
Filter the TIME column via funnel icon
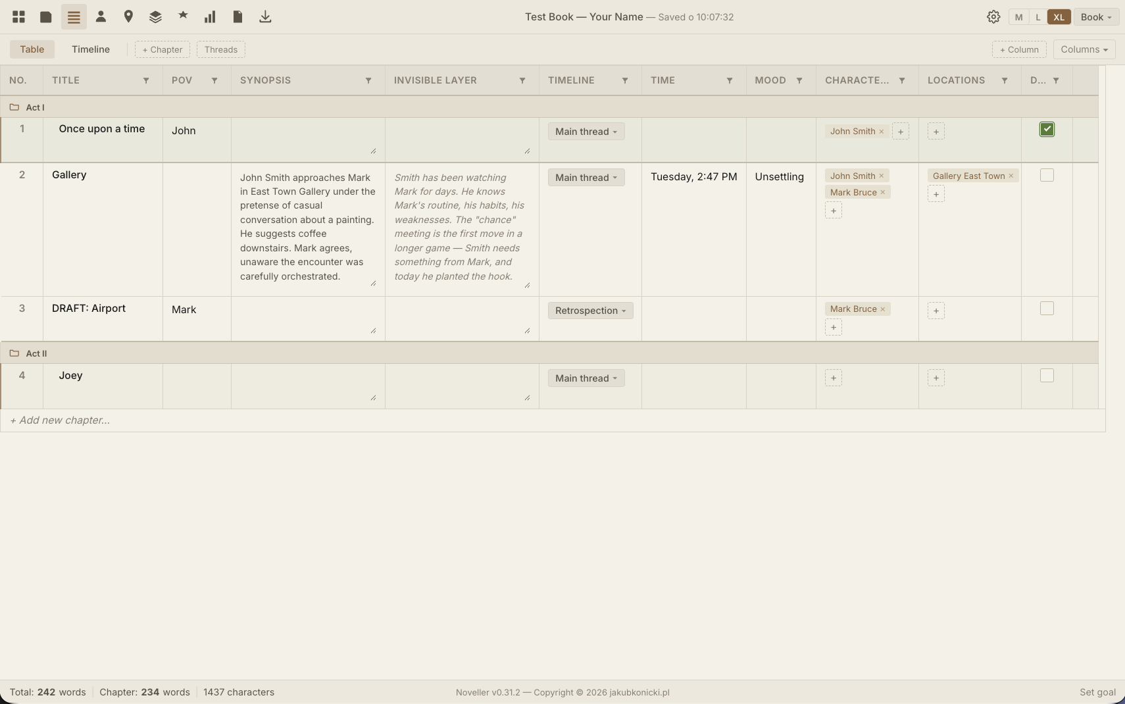[x=730, y=80]
